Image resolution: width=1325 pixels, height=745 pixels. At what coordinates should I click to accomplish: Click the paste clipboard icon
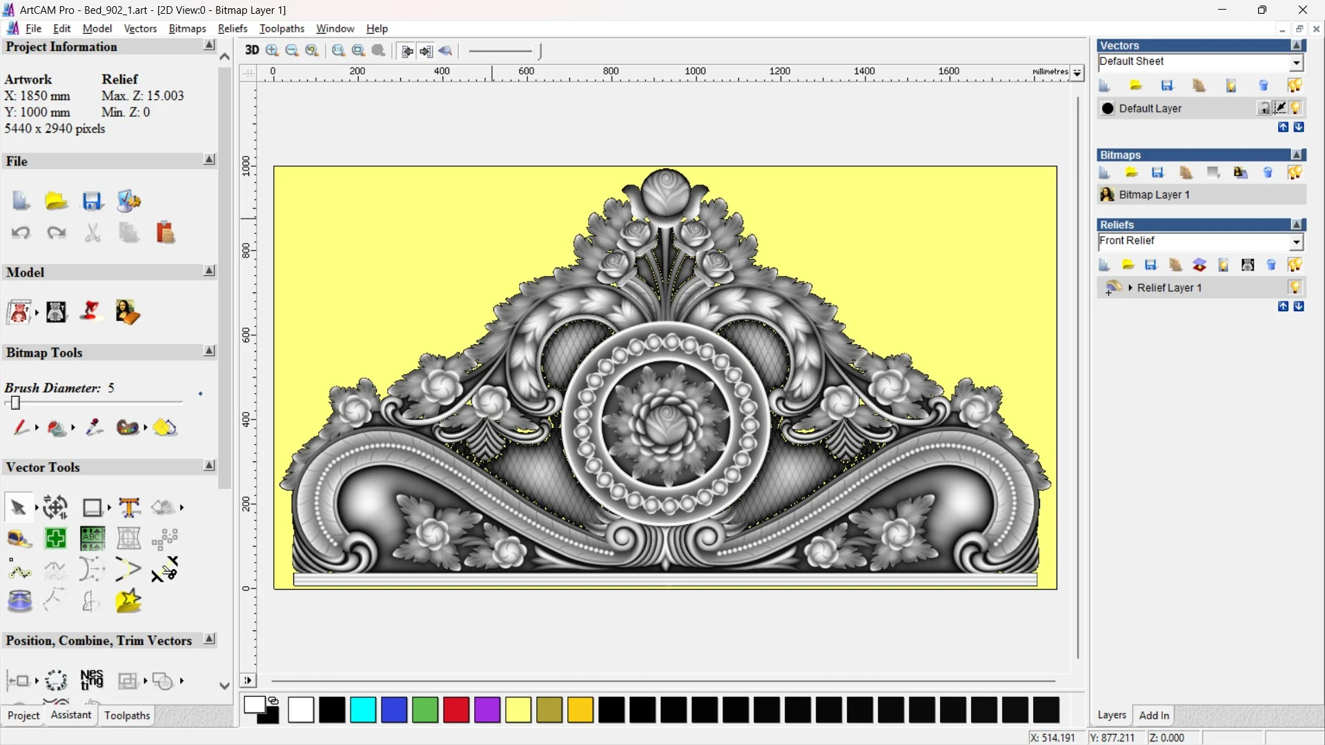pos(165,233)
